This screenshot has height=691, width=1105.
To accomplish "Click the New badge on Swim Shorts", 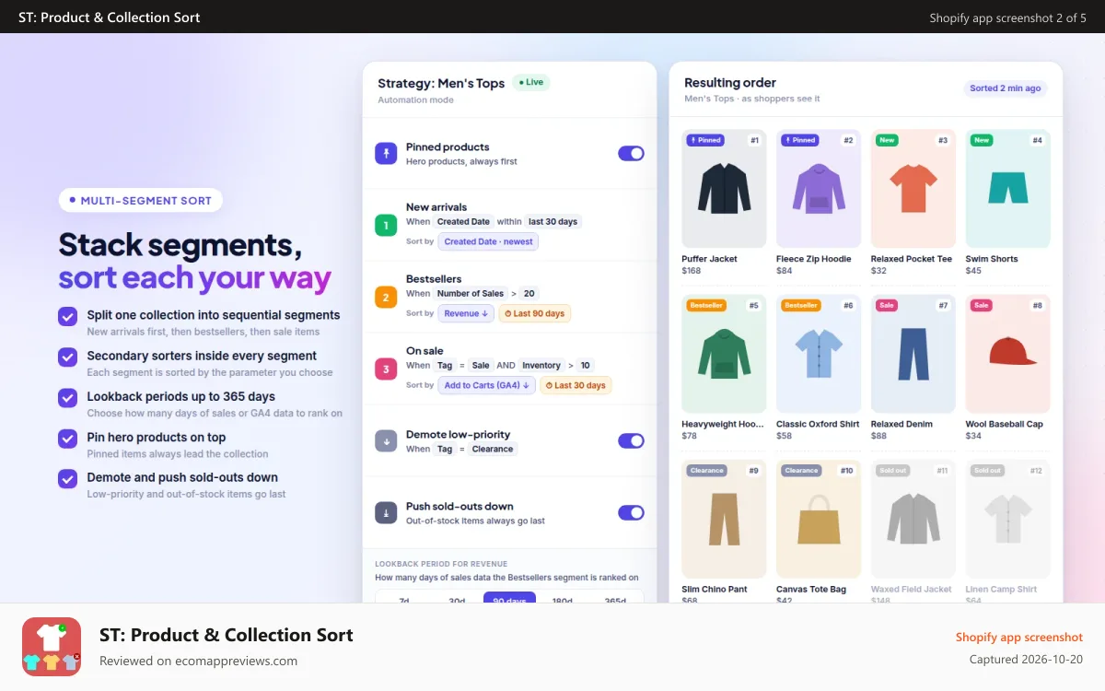I will (982, 140).
